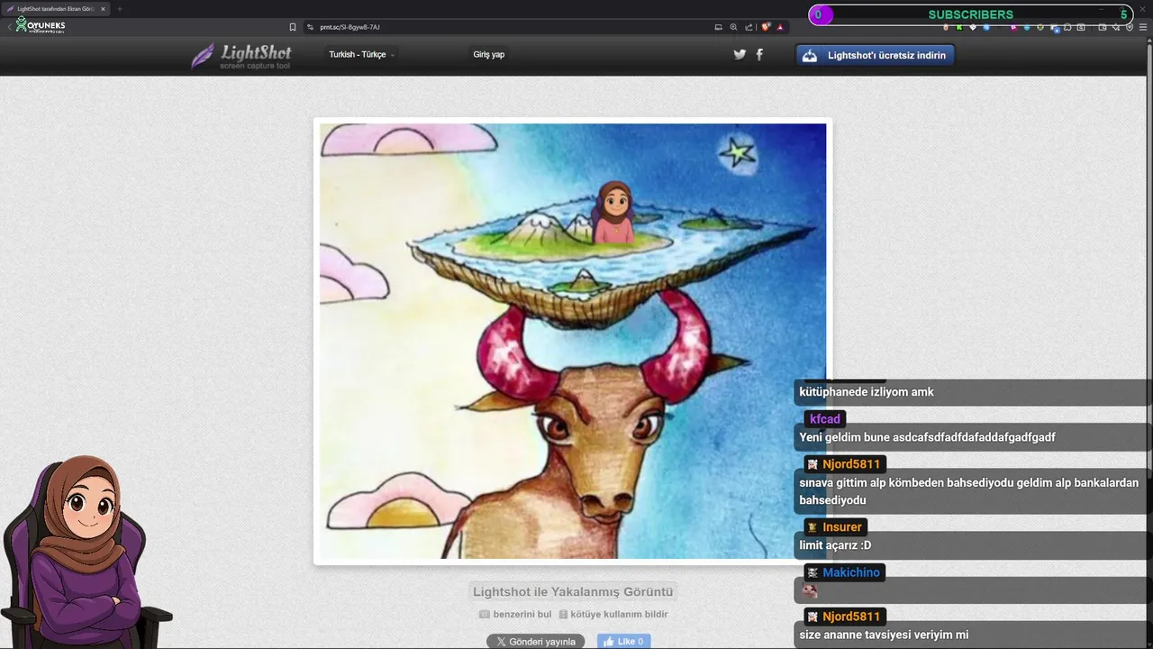
Task: Click the Yeni geldim bune chat message
Action: [x=927, y=437]
